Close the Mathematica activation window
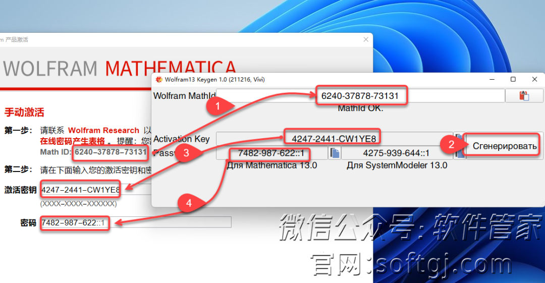 click(366, 40)
